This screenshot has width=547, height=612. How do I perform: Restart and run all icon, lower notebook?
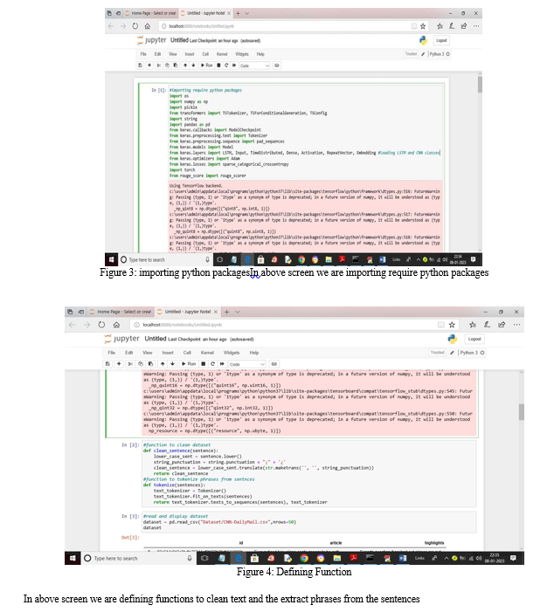[222, 364]
